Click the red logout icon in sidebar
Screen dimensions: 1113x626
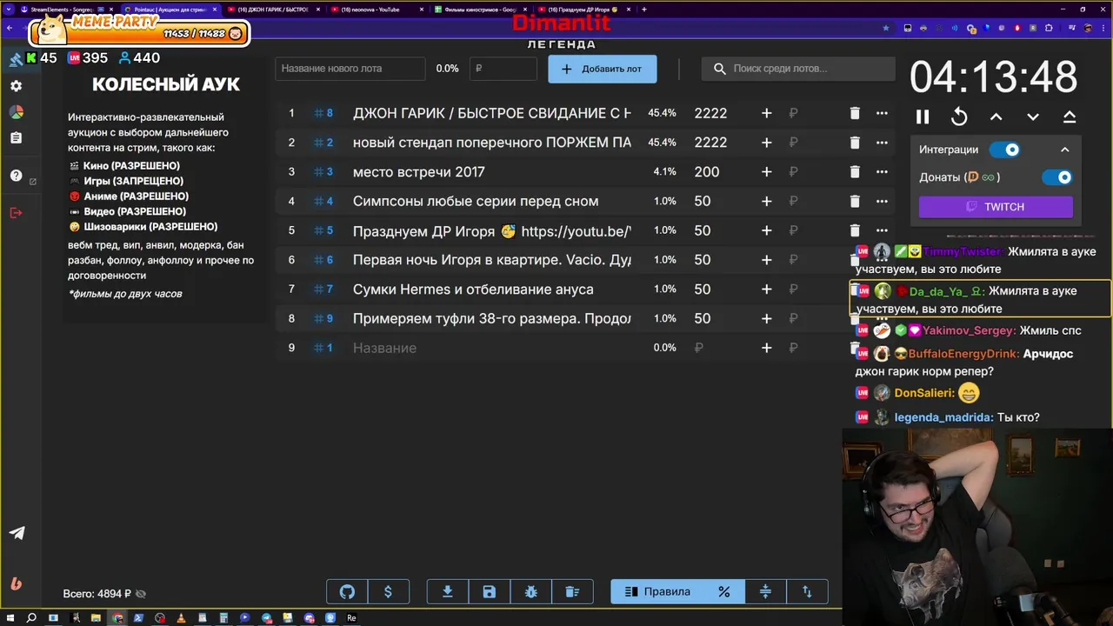point(16,213)
